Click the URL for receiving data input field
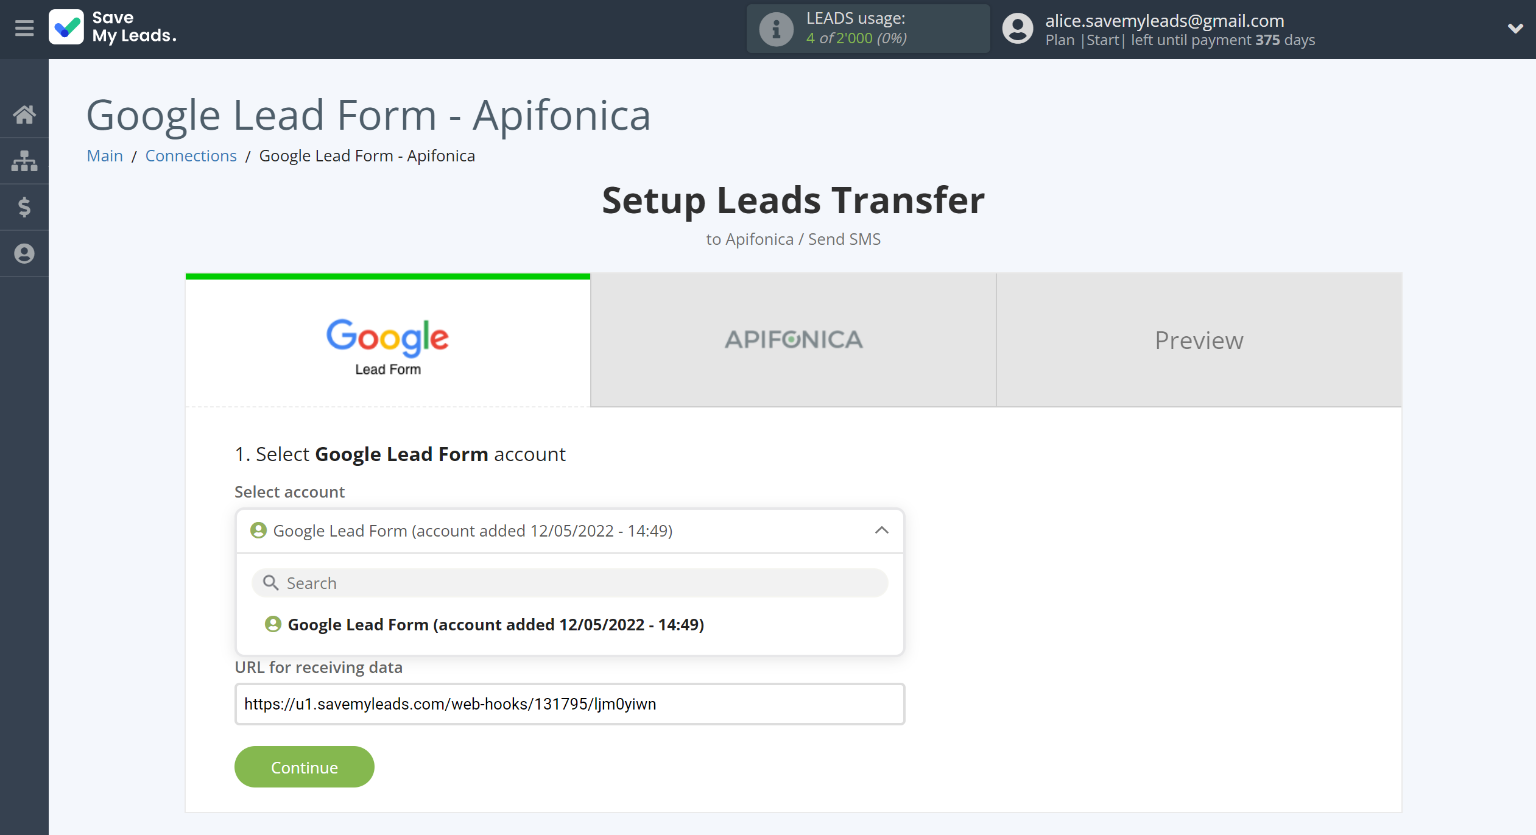 [x=569, y=703]
